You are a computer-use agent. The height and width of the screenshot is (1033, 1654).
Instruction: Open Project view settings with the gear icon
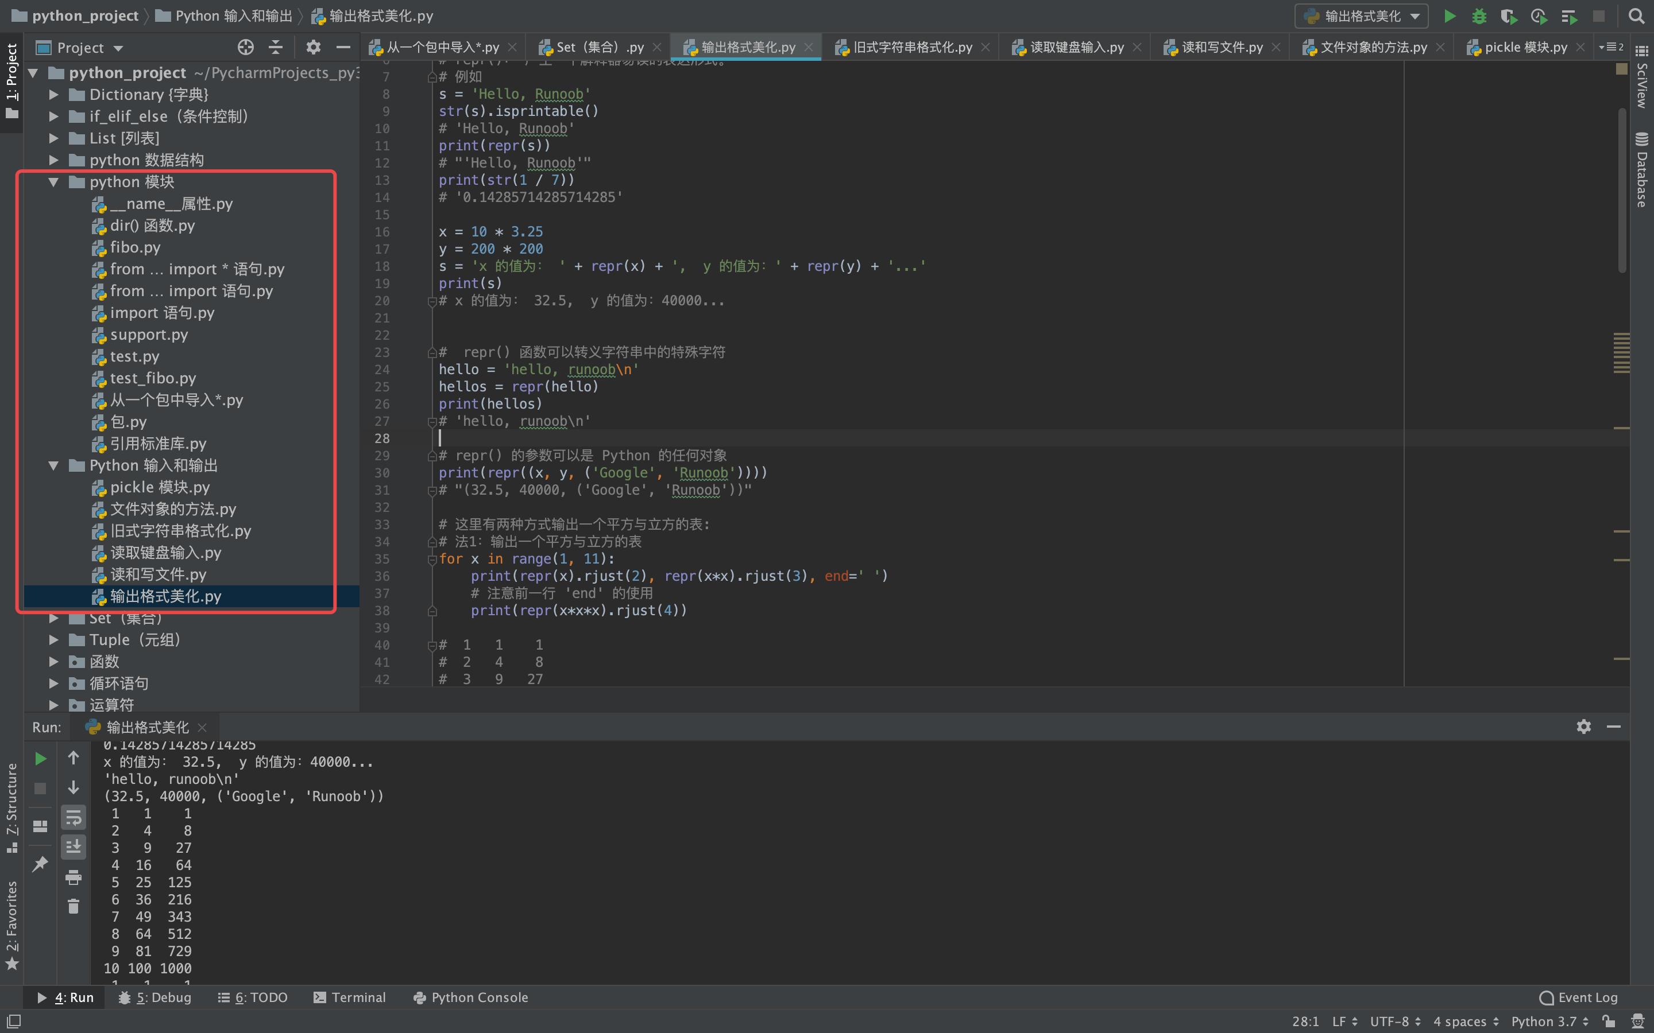pyautogui.click(x=312, y=47)
